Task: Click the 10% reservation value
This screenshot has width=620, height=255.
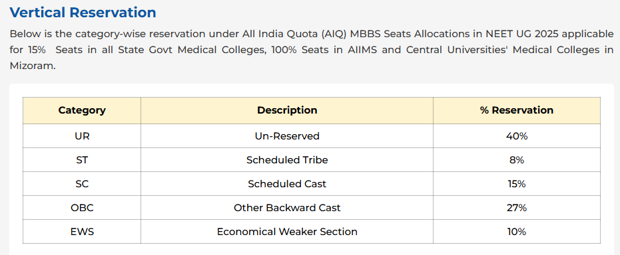Action: (517, 232)
